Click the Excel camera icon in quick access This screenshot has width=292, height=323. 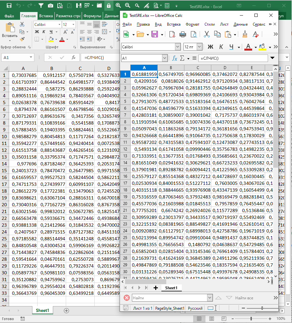[x=51, y=6]
